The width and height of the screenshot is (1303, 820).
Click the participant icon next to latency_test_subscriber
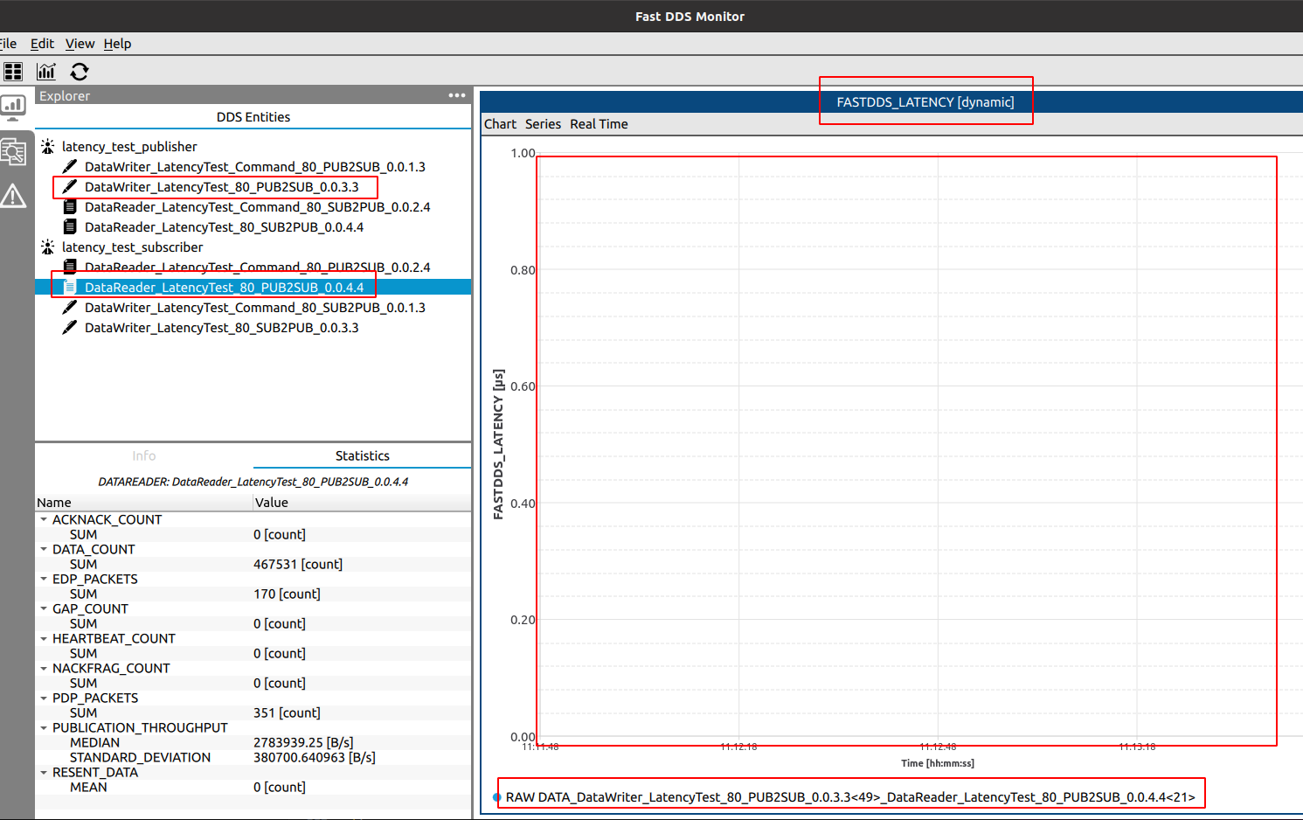(x=47, y=247)
